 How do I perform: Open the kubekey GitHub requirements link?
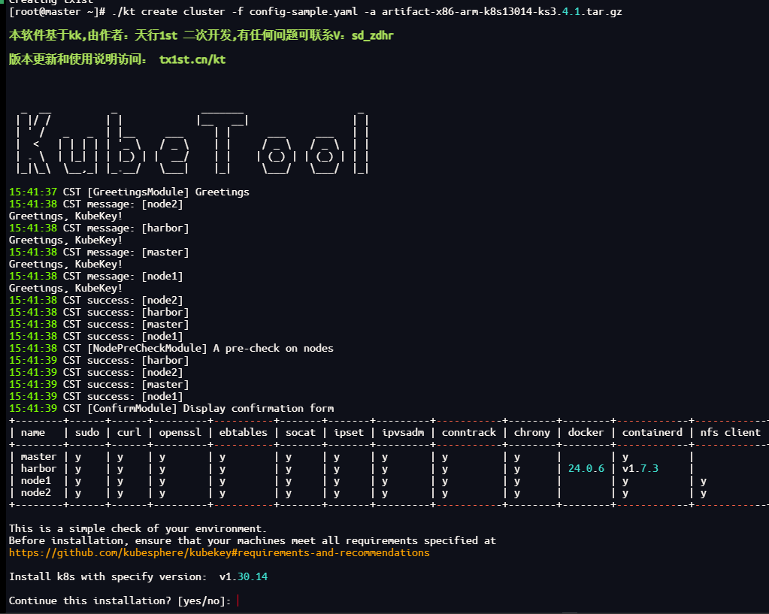pyautogui.click(x=219, y=552)
